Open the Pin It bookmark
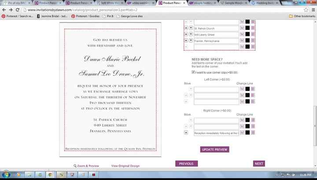 (x=108, y=16)
